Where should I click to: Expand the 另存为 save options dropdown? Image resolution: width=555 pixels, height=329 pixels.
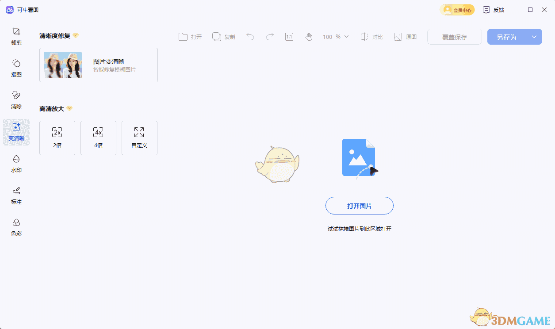tap(534, 37)
